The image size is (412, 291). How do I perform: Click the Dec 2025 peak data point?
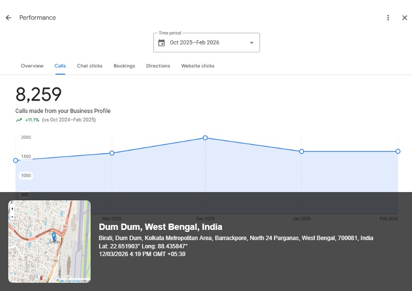pyautogui.click(x=205, y=138)
